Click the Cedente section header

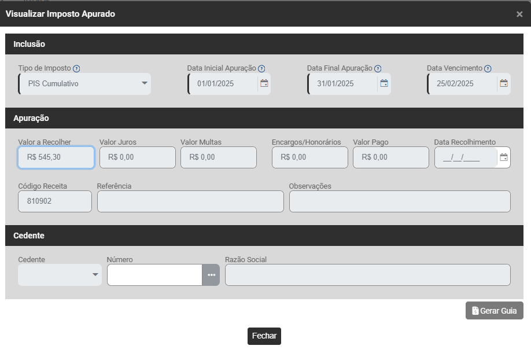coord(264,236)
